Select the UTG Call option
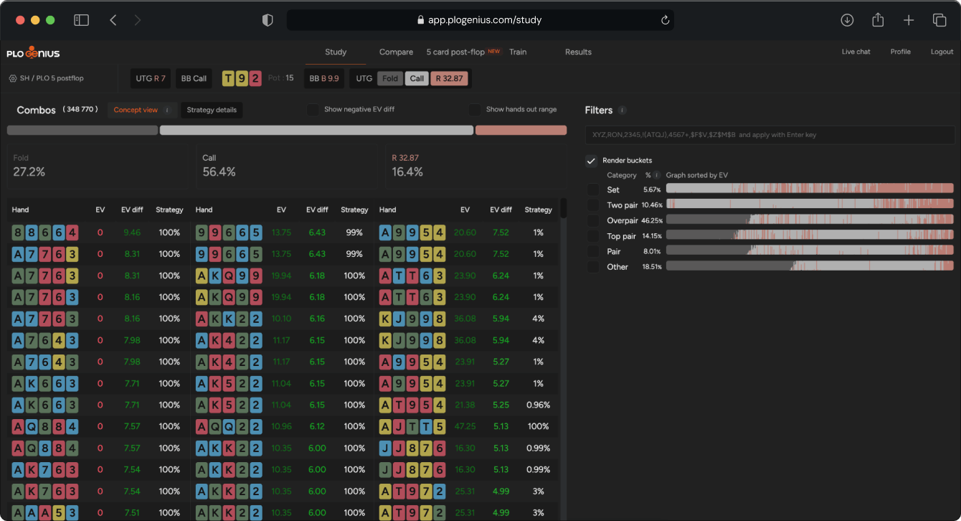This screenshot has height=521, width=961. [417, 78]
